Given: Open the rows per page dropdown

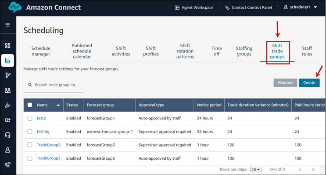Looking at the screenshot, I should click(255, 169).
